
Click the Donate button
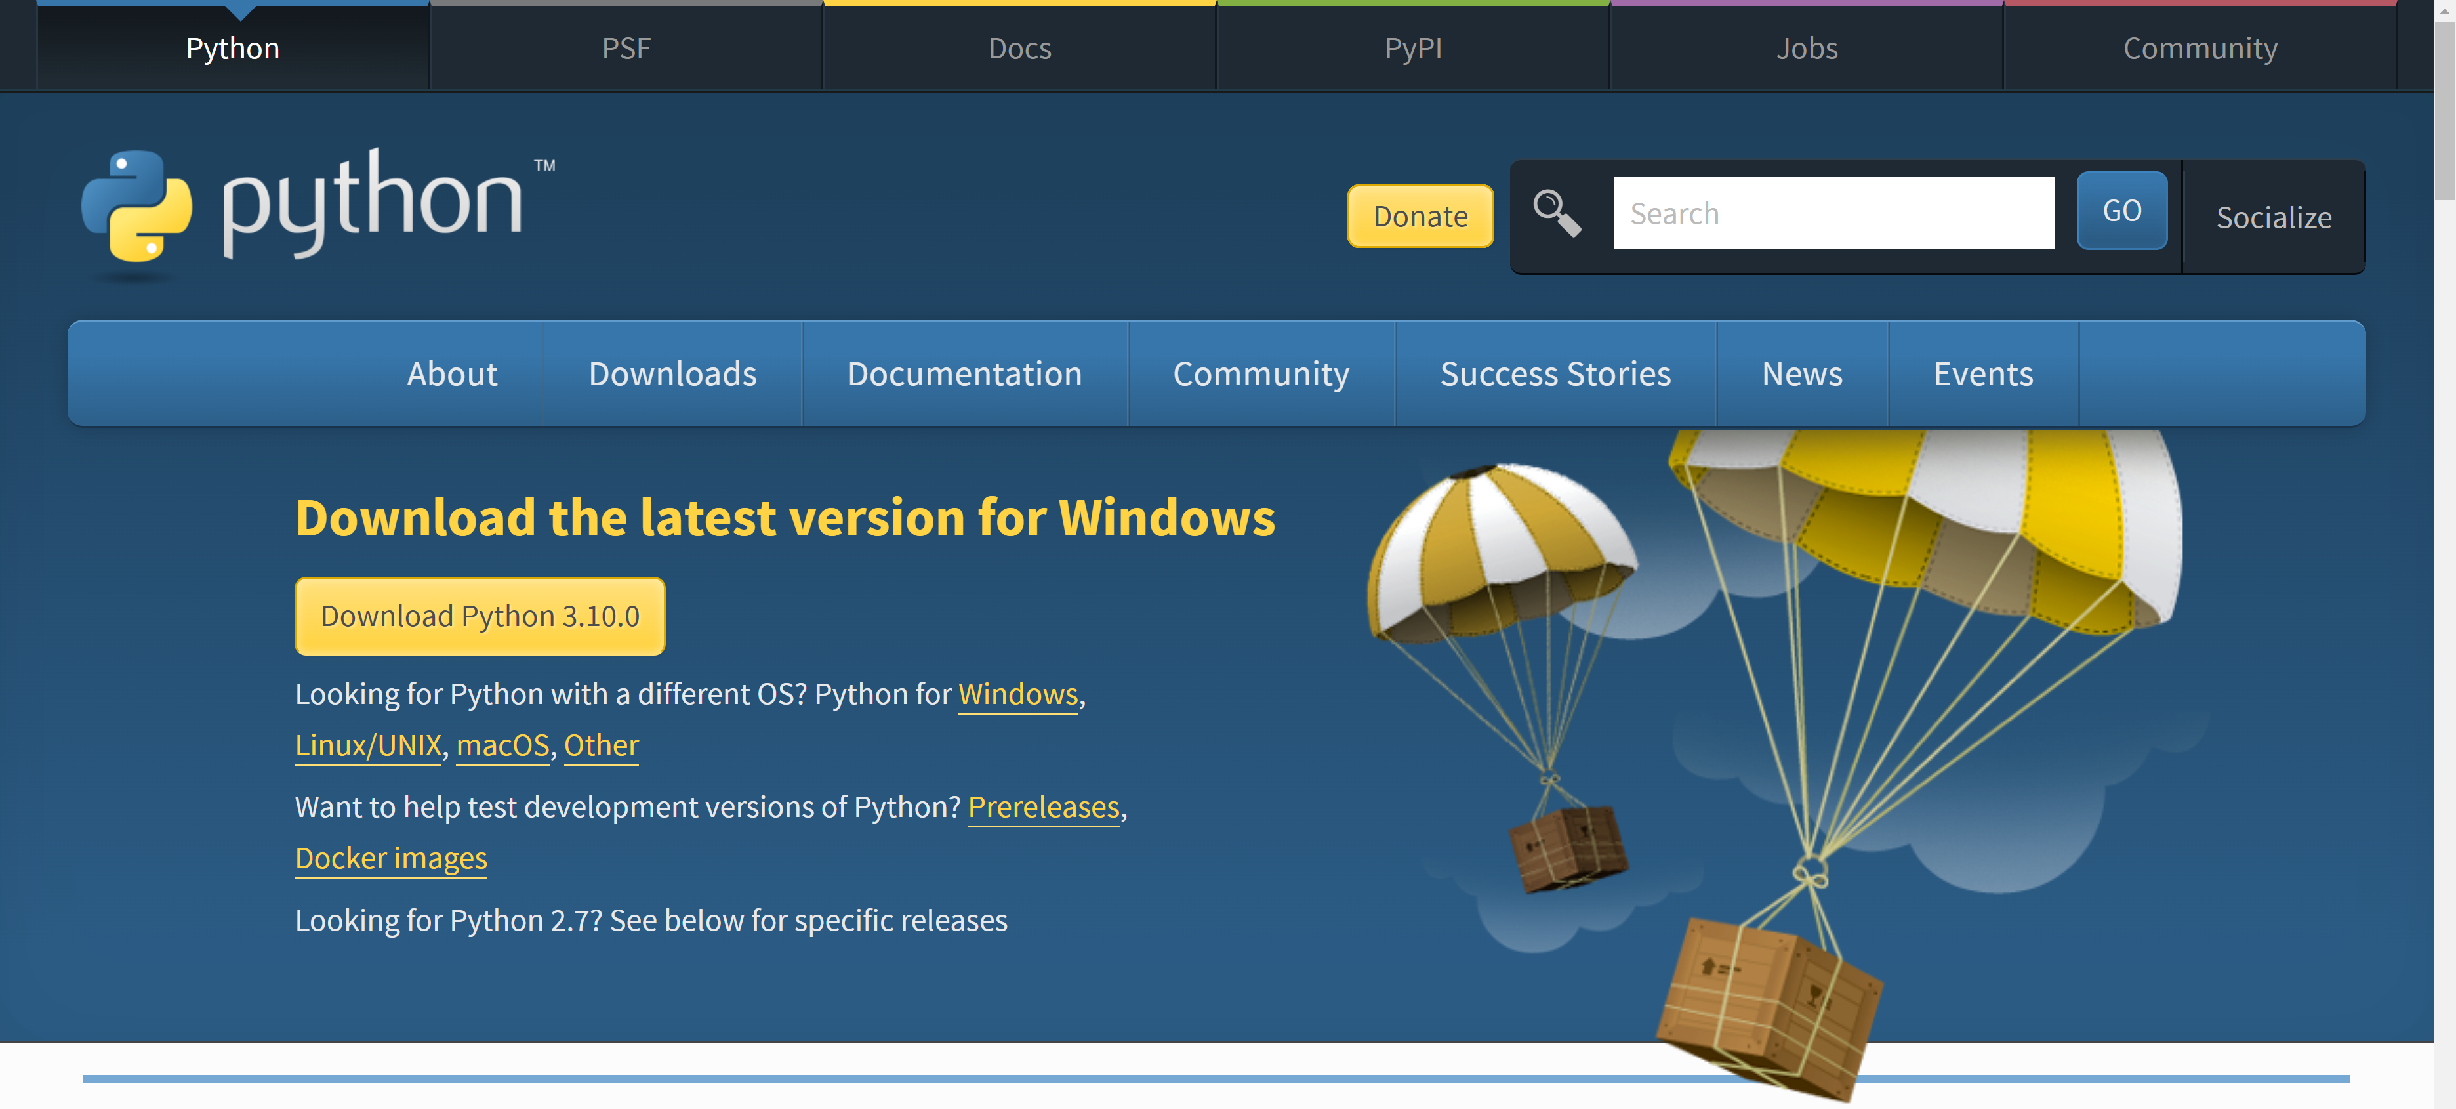point(1420,217)
